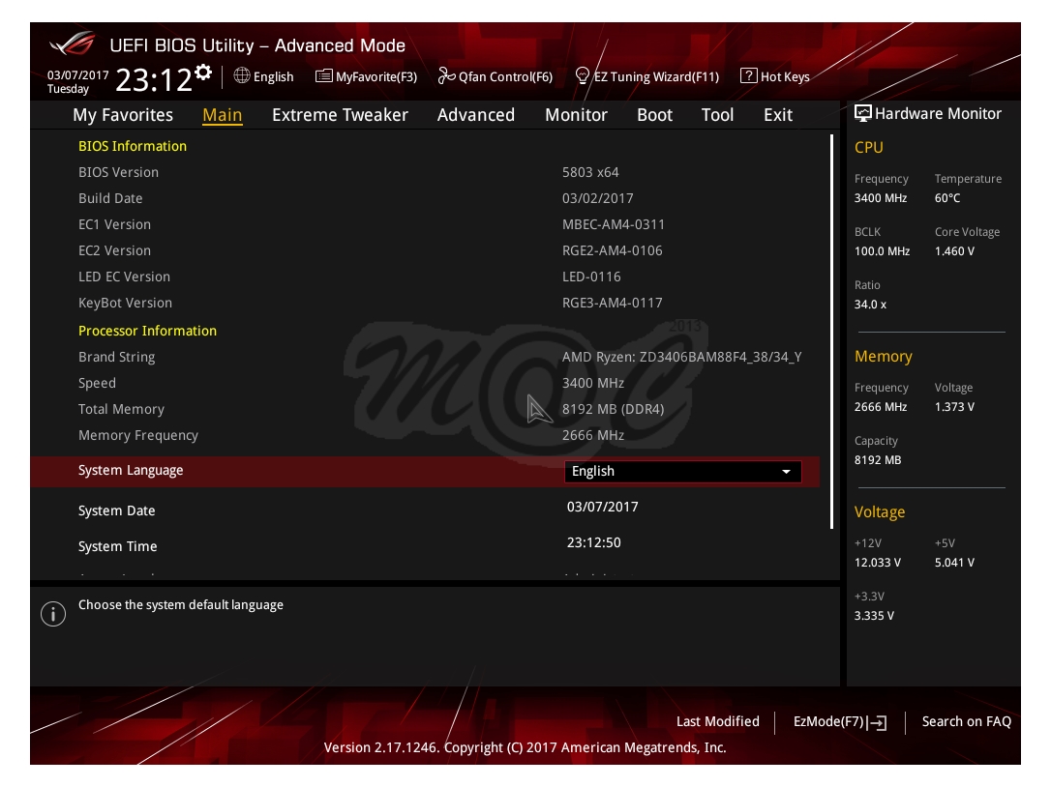Viewport: 1051px width, 787px height.
Task: Click Total Memory value 8192 MB (DDR4)
Action: 613,409
